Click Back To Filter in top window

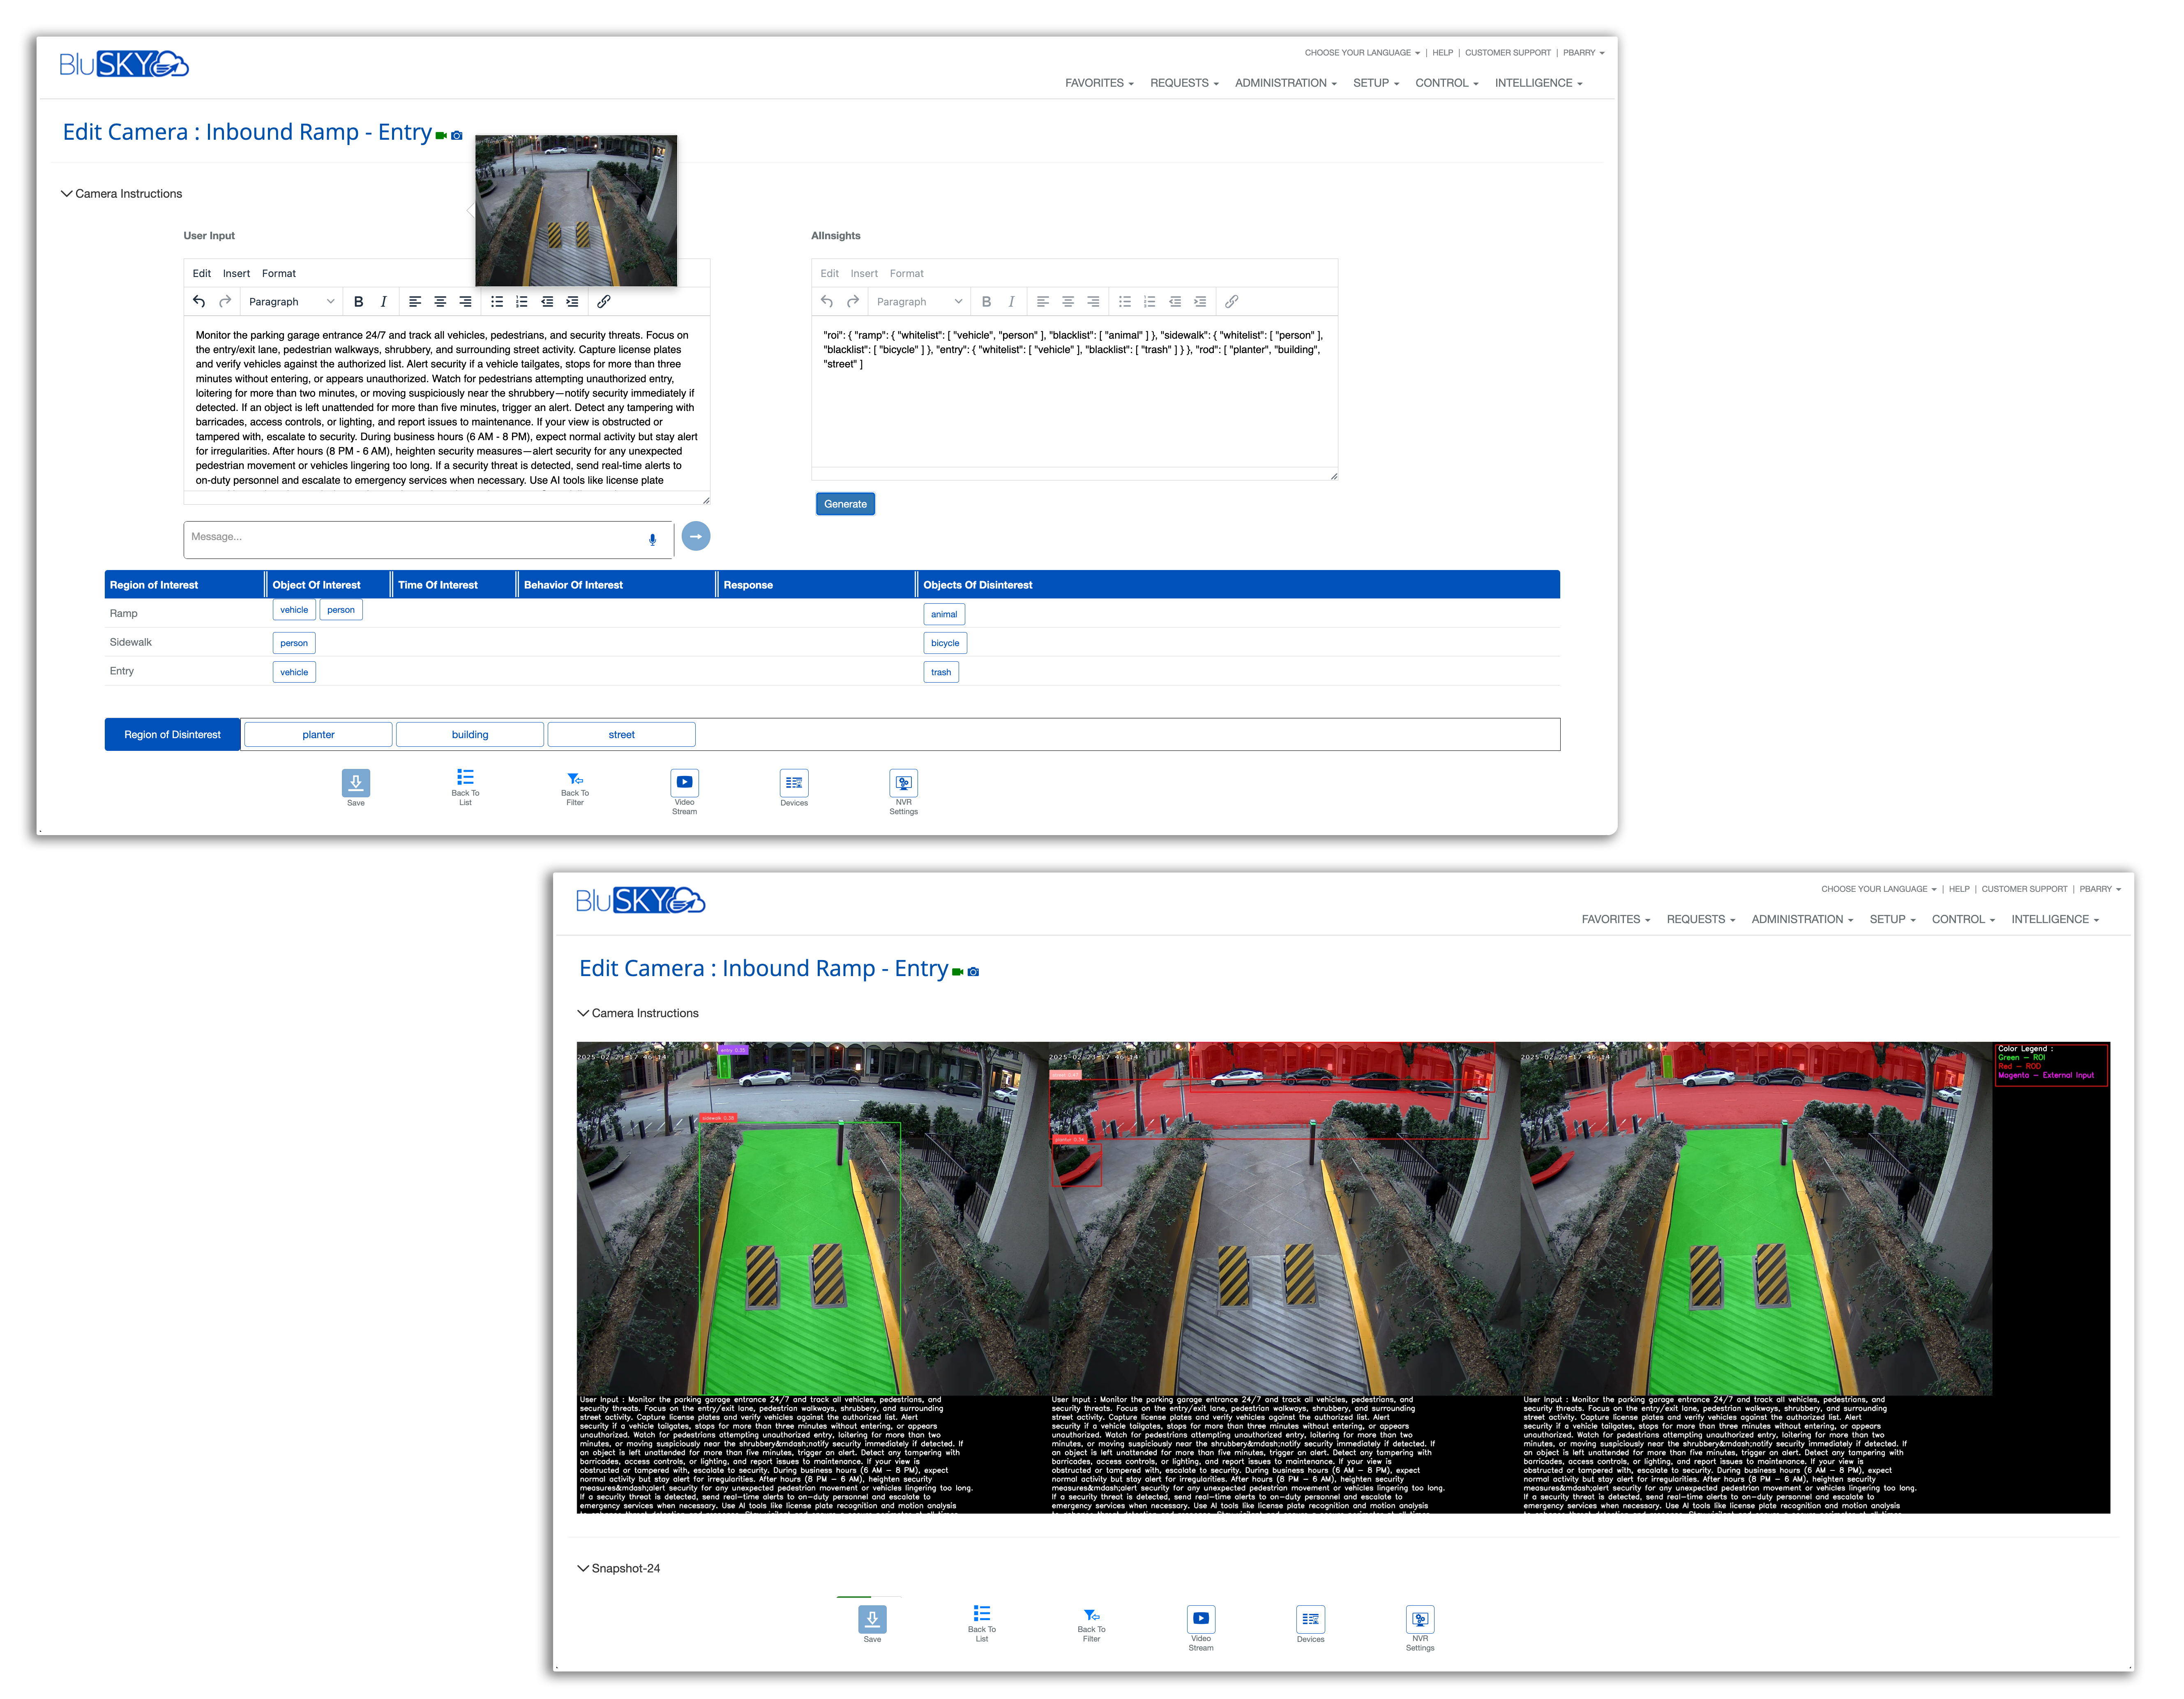click(575, 788)
